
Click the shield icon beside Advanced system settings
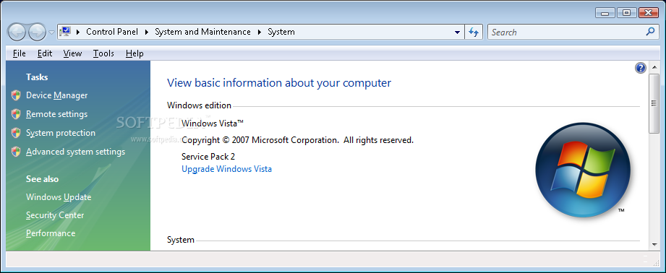pyautogui.click(x=16, y=152)
